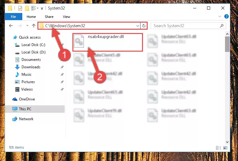Click the pin icon beside Music

coord(62,74)
